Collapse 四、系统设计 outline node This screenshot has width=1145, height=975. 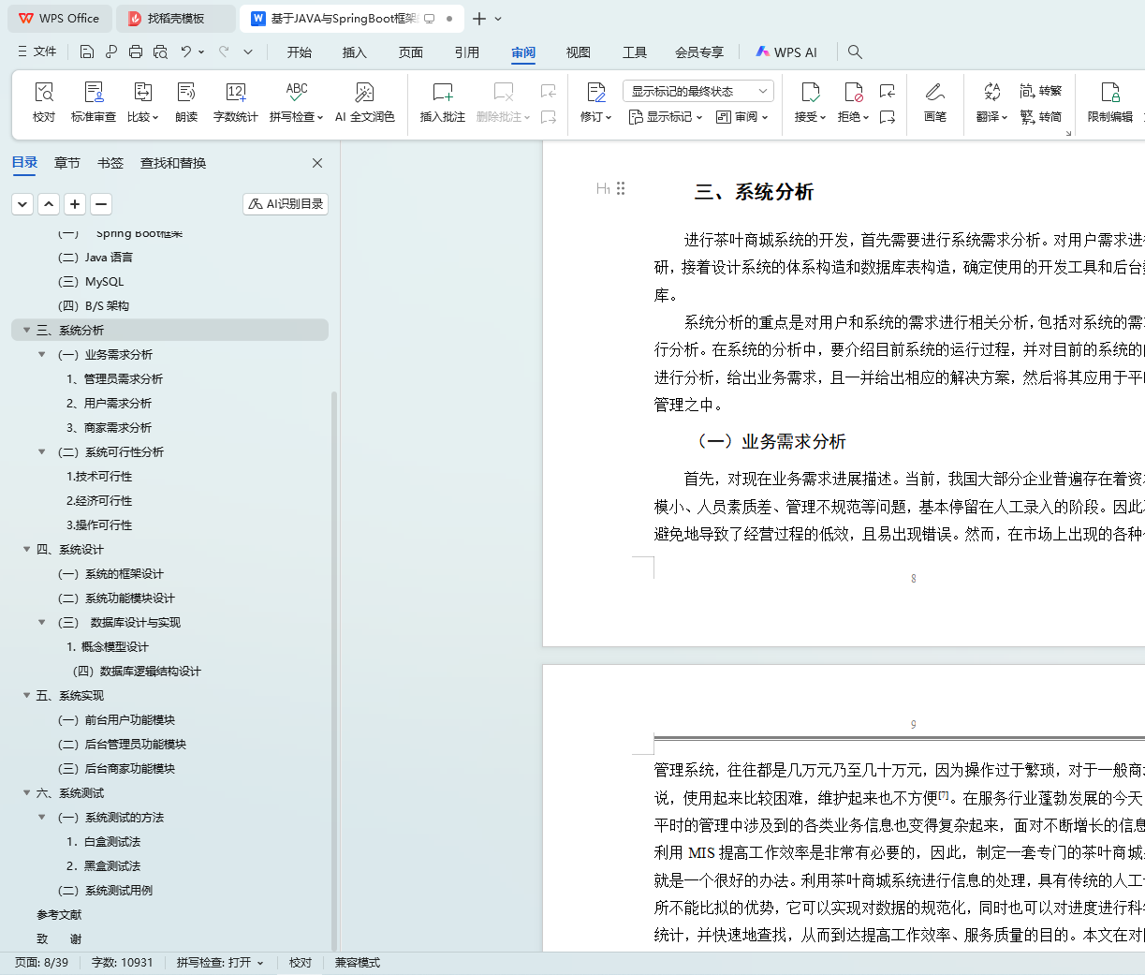pos(27,549)
